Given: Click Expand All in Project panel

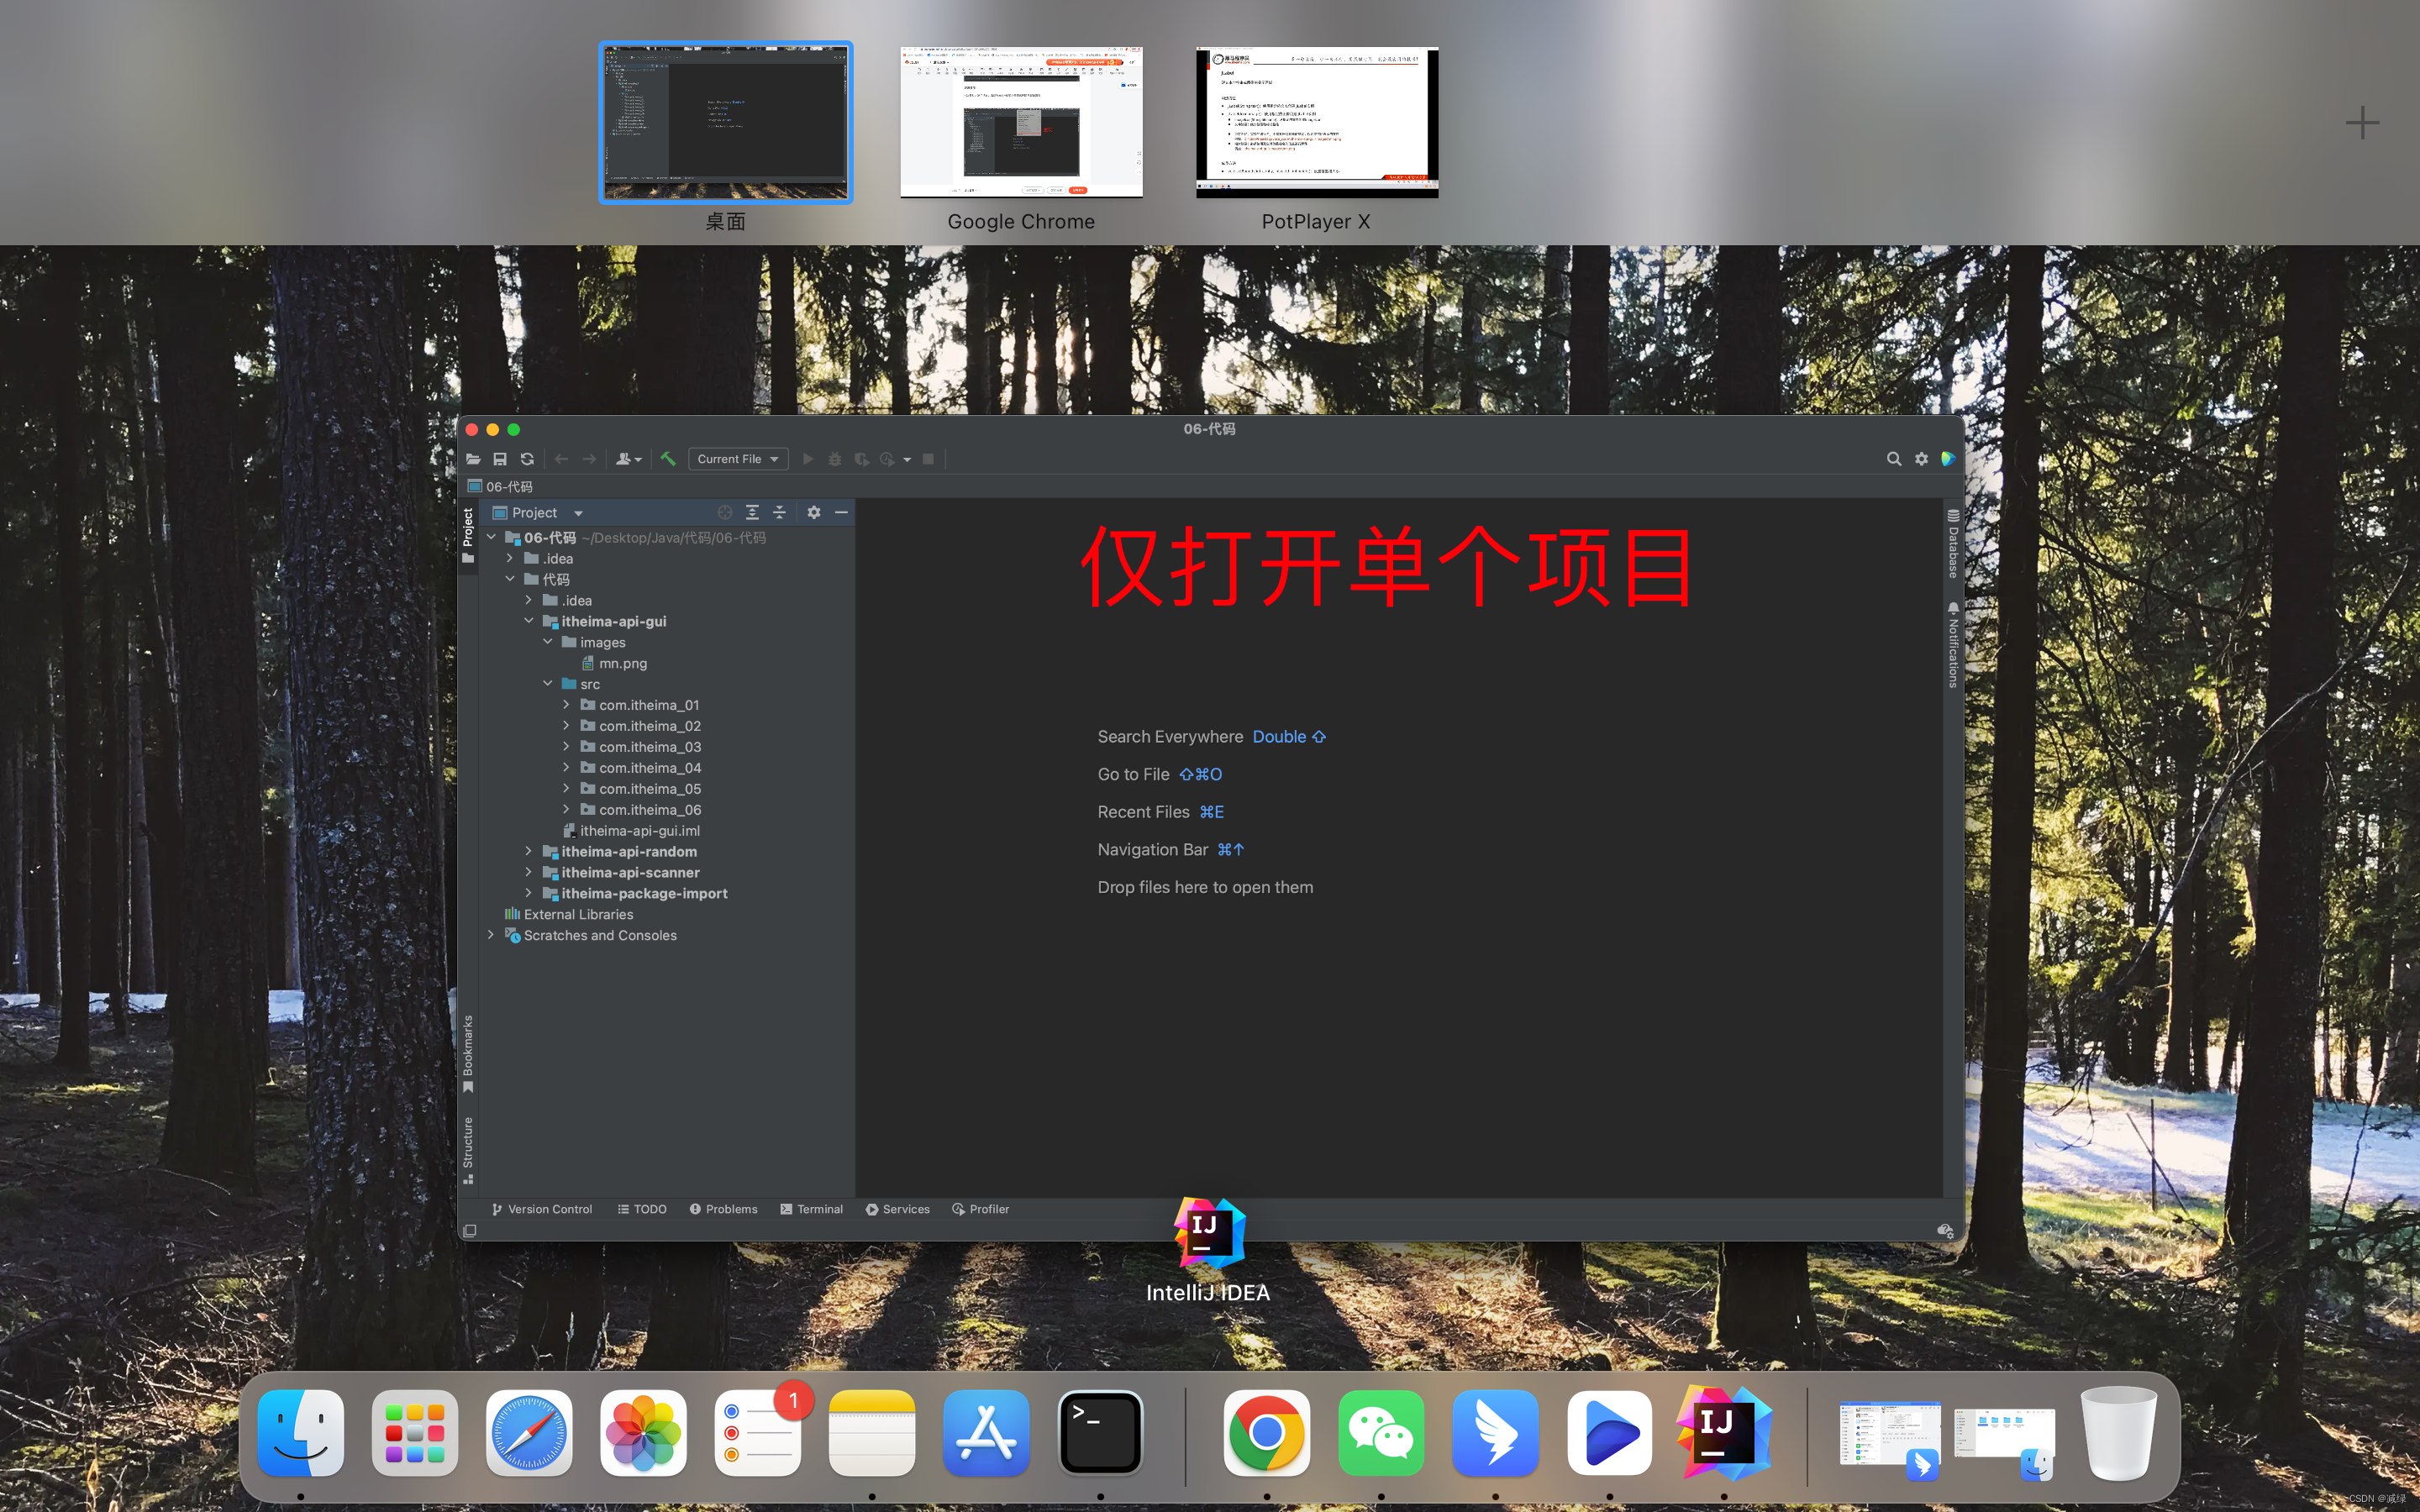Looking at the screenshot, I should [752, 512].
